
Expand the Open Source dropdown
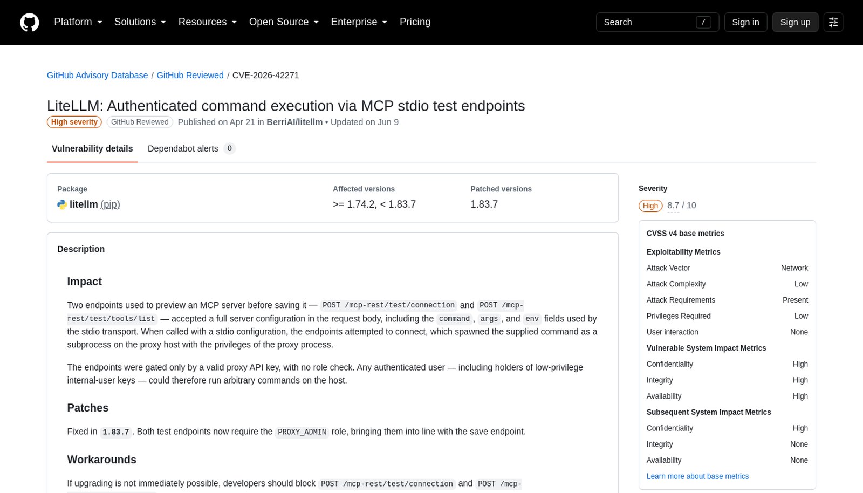click(x=284, y=22)
